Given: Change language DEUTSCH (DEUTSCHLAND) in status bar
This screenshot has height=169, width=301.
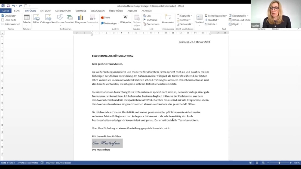Looking at the screenshot, I should tap(58, 163).
